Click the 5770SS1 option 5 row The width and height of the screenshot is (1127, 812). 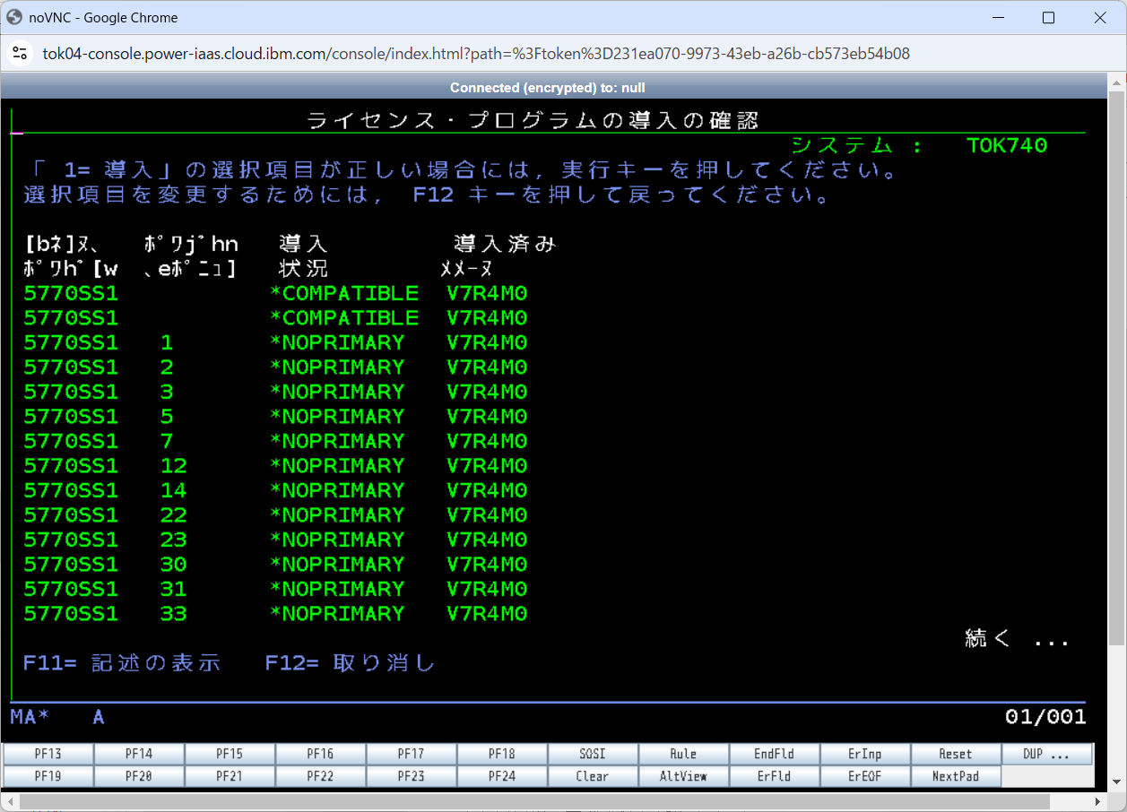tap(275, 417)
